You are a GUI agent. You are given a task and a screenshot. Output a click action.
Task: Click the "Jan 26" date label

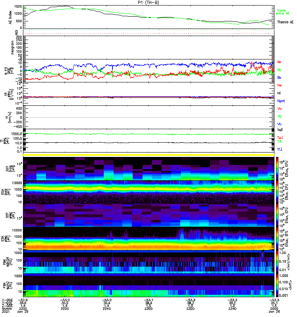click(274, 311)
